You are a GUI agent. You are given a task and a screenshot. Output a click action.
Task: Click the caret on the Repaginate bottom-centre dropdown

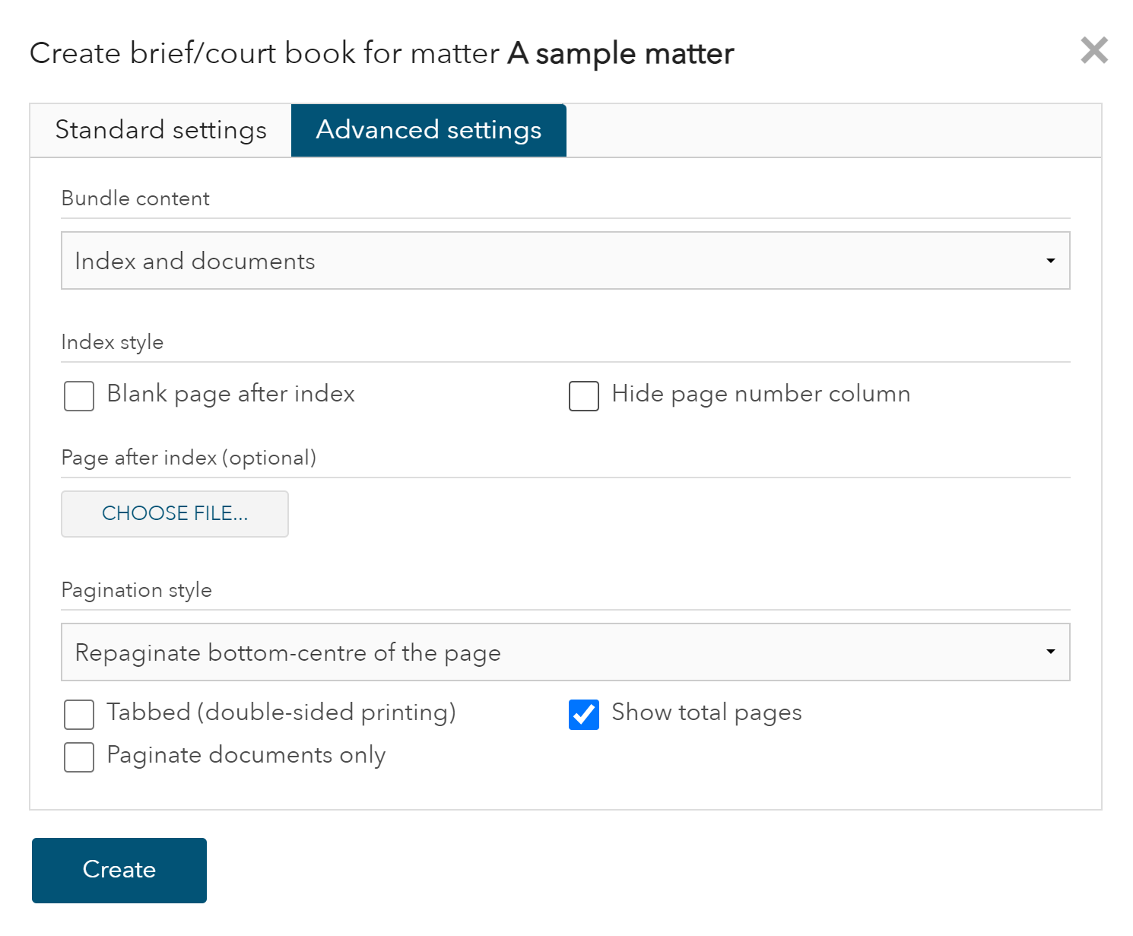coord(1050,652)
